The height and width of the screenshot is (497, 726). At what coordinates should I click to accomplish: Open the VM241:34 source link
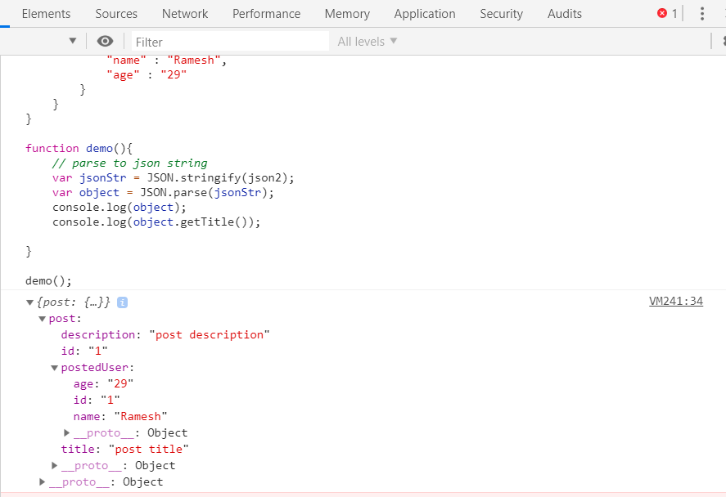click(676, 301)
